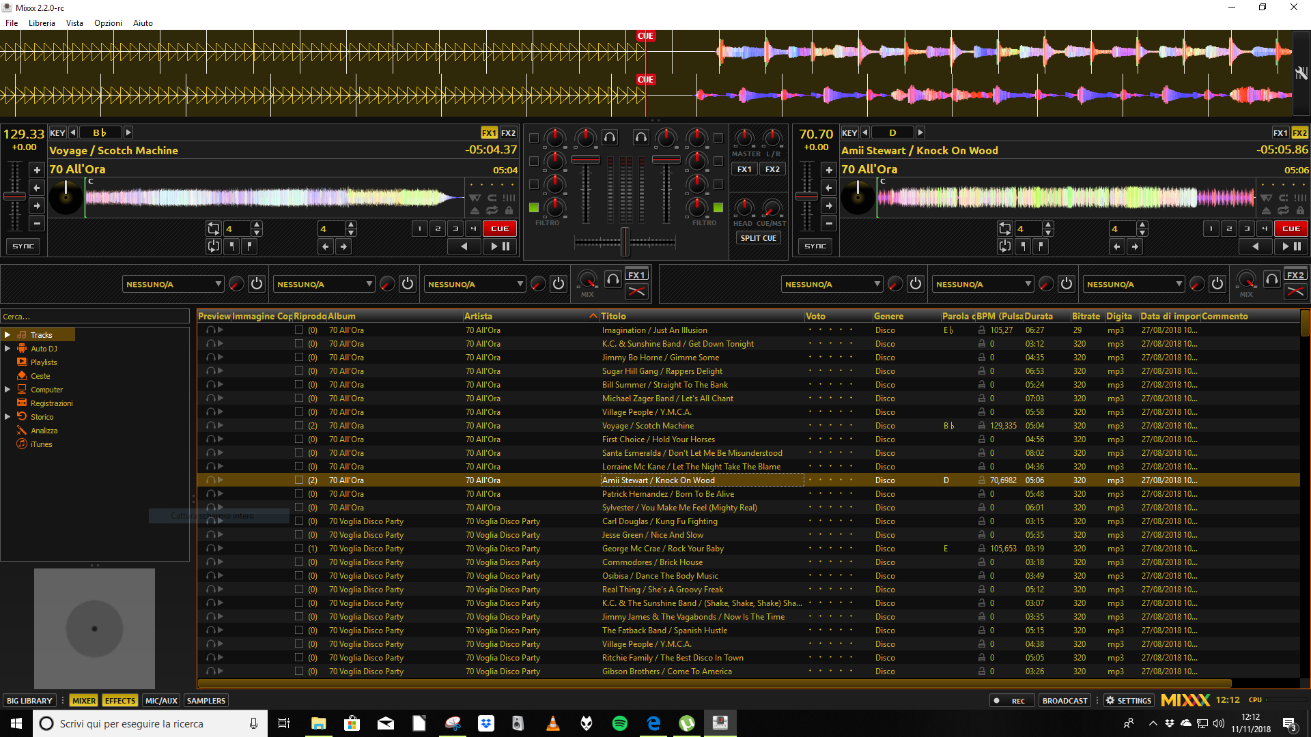Open SETTINGS
This screenshot has width=1311, height=737.
pos(1129,701)
